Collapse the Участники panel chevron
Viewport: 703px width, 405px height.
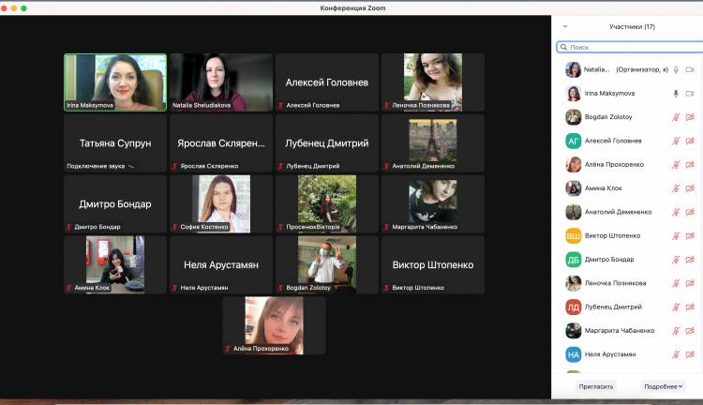(564, 27)
